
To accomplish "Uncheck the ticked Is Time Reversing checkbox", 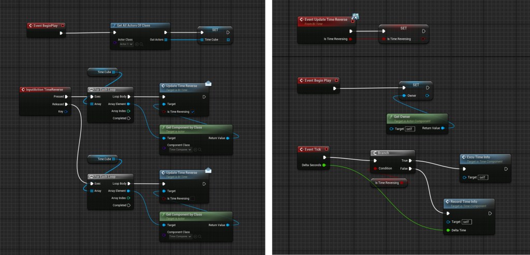I will click(x=193, y=111).
